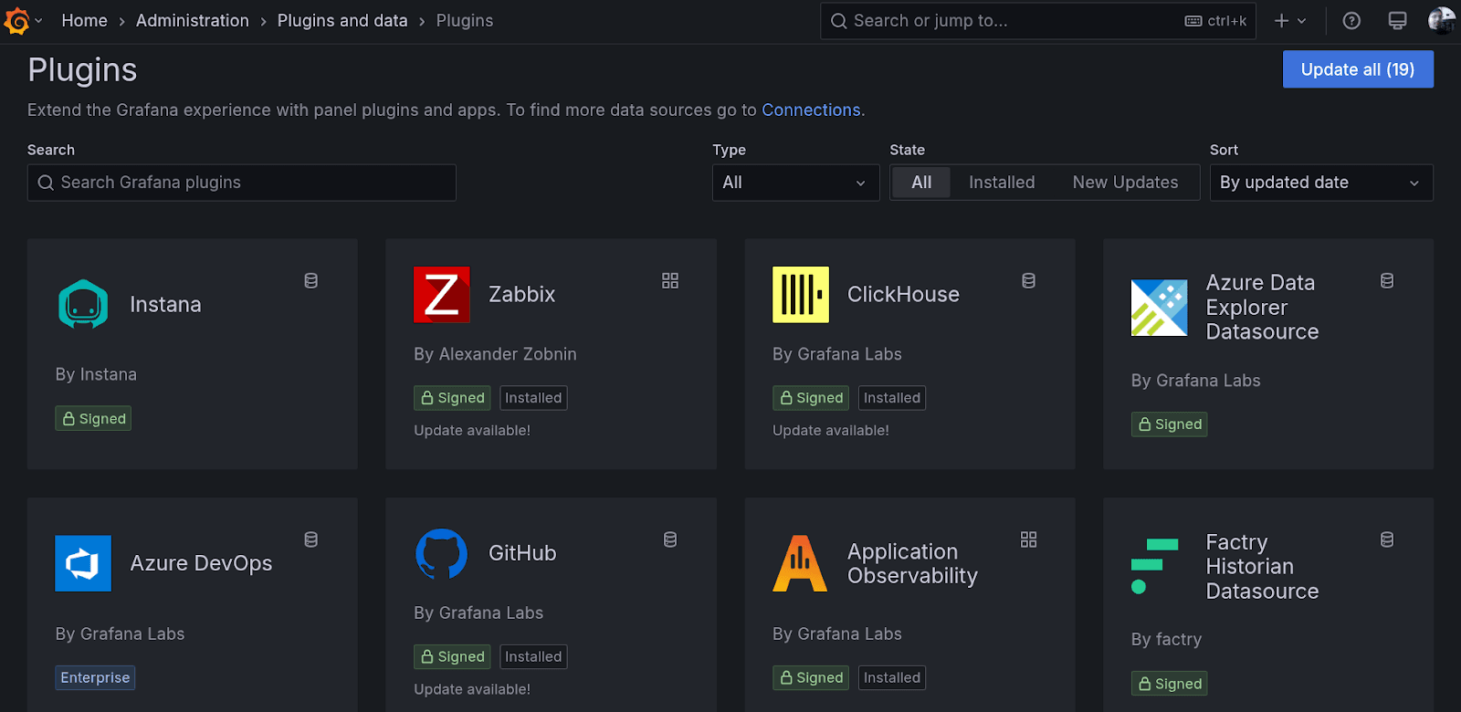Click Installed badge on ClickHouse card

[892, 398]
